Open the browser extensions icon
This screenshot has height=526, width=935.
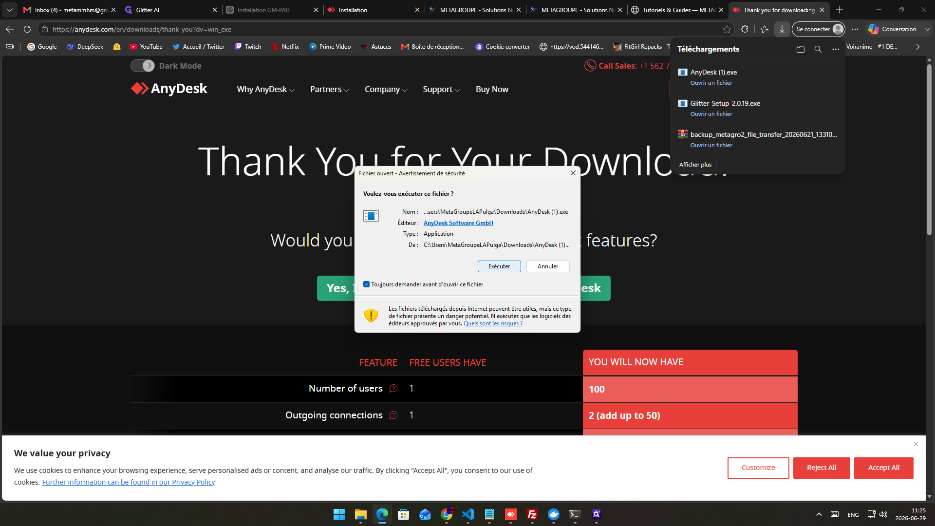pos(745,29)
